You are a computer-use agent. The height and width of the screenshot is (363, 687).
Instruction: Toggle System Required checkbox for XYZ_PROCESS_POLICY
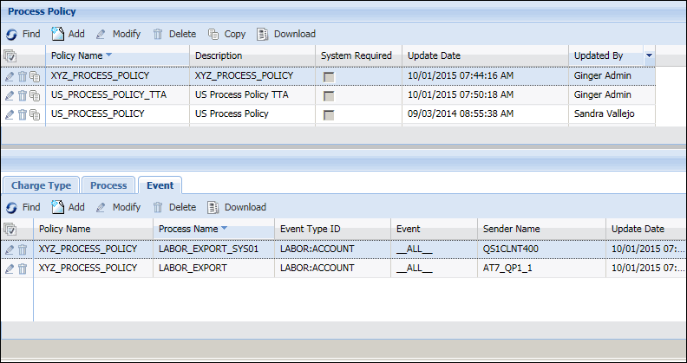[329, 76]
